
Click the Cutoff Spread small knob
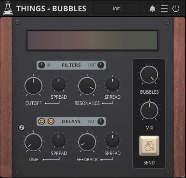(59, 84)
